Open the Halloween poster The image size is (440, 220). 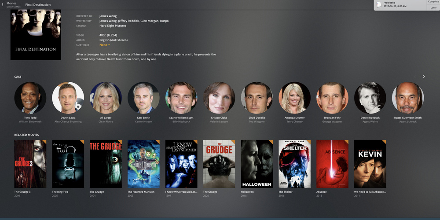tap(257, 164)
